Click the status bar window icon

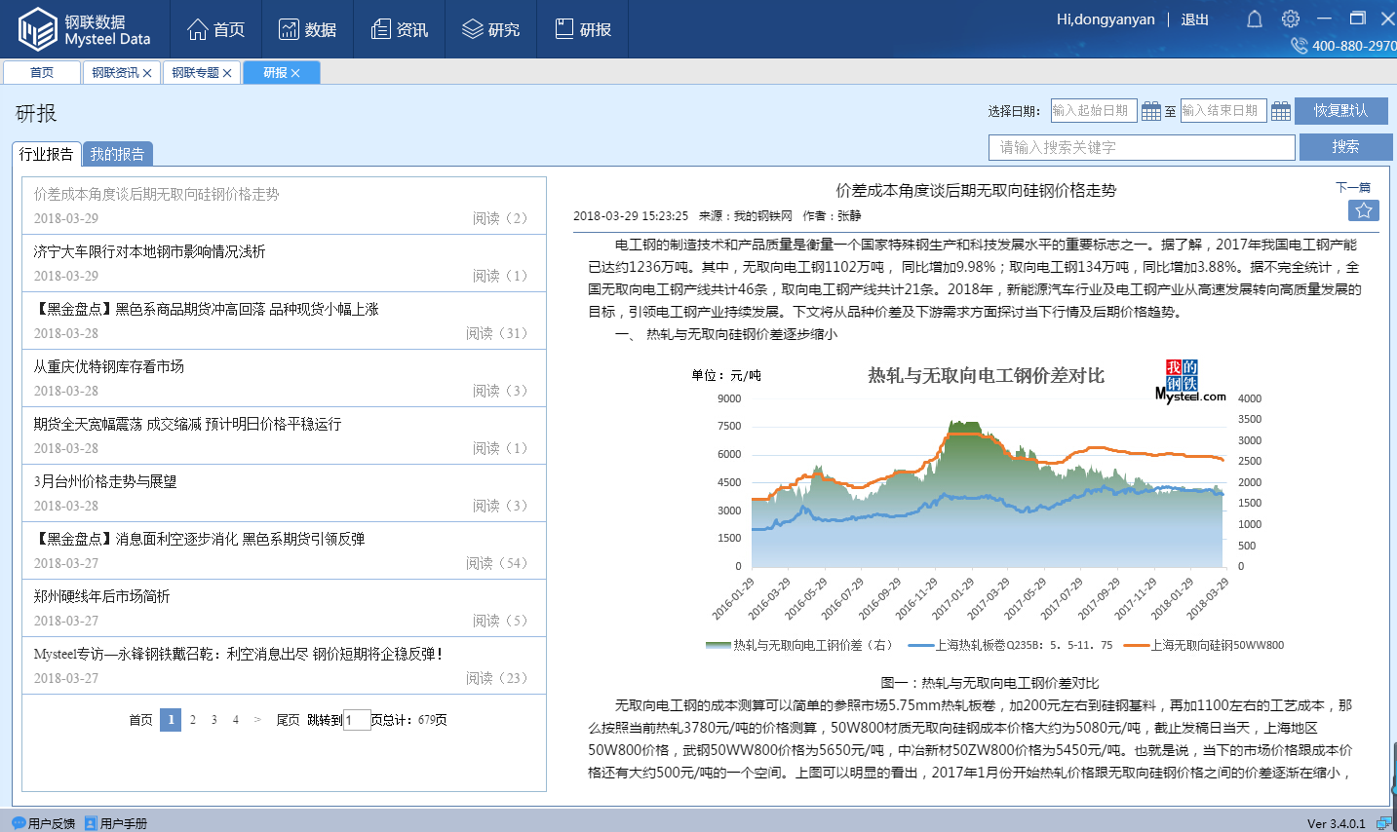pyautogui.click(x=1384, y=823)
